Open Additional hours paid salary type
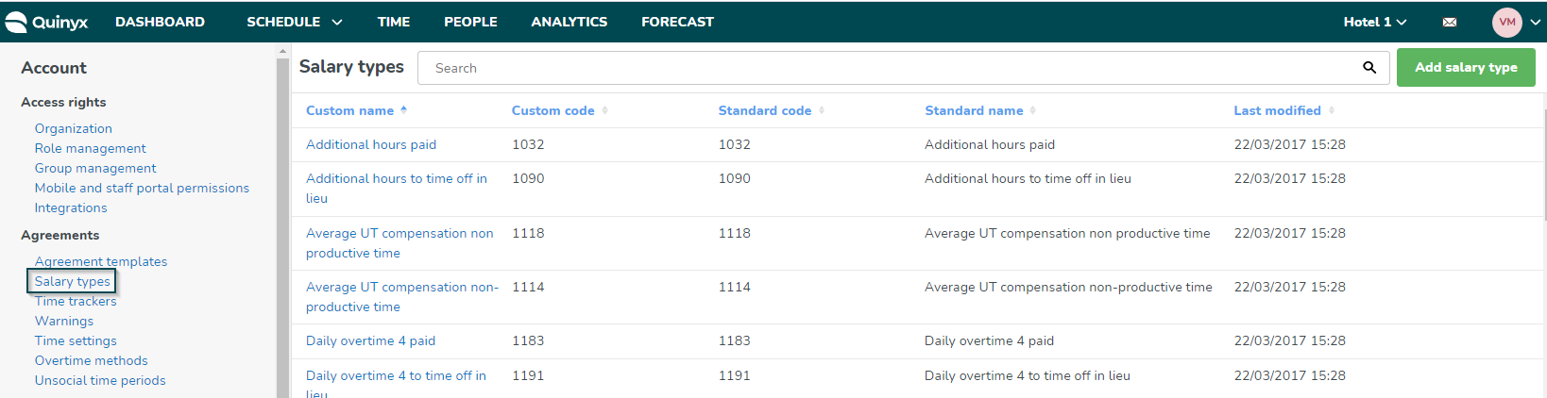The height and width of the screenshot is (398, 1547). pos(371,144)
